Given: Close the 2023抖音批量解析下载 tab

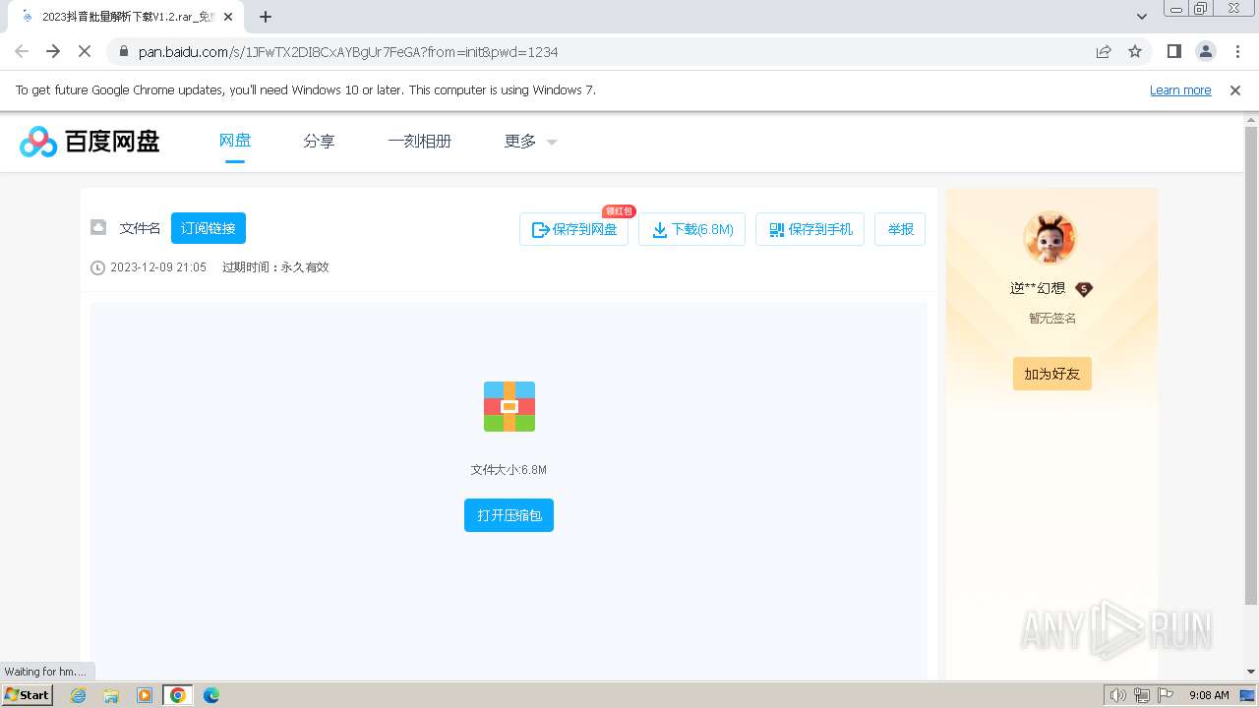Looking at the screenshot, I should 228,17.
